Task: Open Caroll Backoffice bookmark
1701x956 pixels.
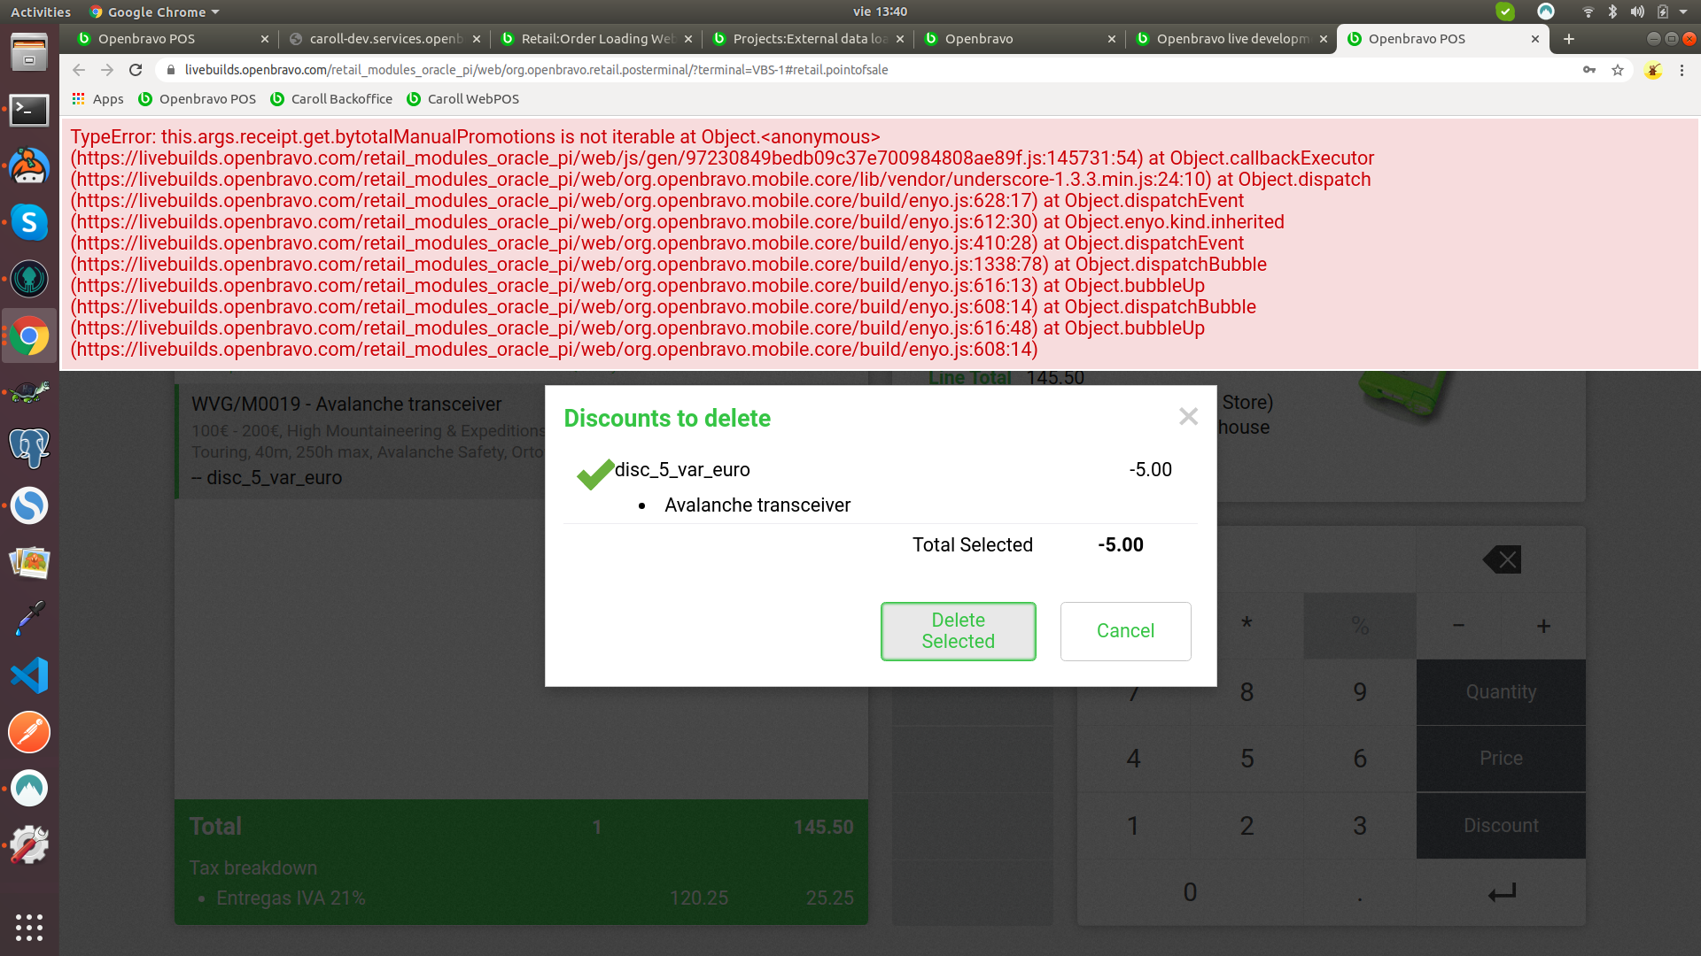Action: point(331,99)
